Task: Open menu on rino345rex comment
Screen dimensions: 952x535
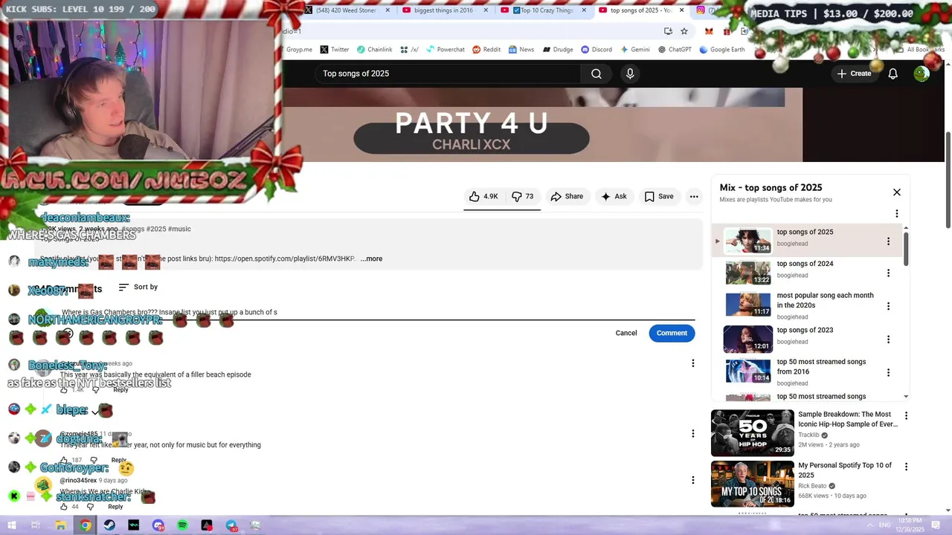Action: pos(692,480)
